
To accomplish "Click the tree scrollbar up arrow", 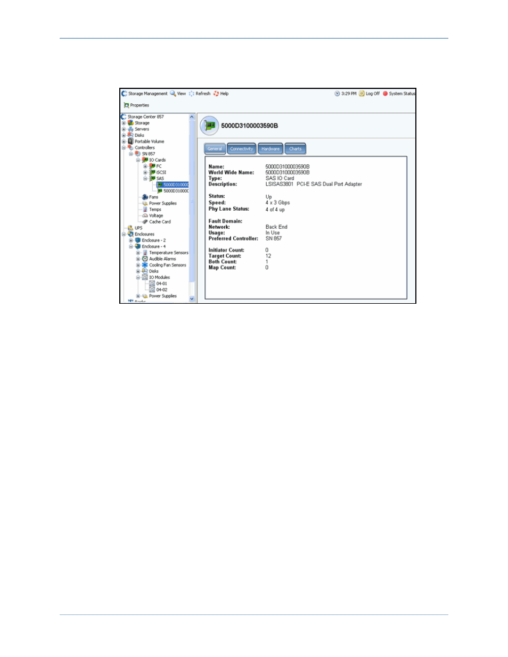I will pyautogui.click(x=192, y=117).
